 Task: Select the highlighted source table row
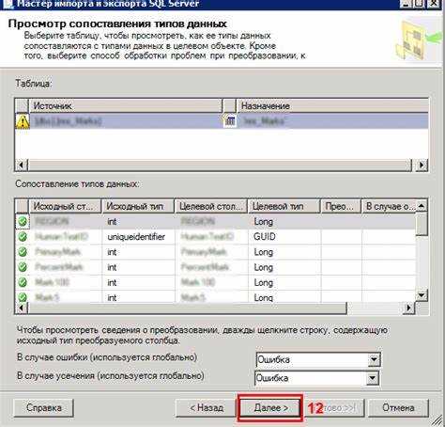pos(222,121)
